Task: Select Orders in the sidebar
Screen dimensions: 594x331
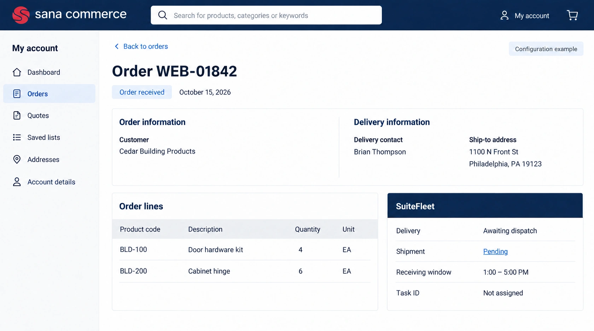Action: coord(49,94)
